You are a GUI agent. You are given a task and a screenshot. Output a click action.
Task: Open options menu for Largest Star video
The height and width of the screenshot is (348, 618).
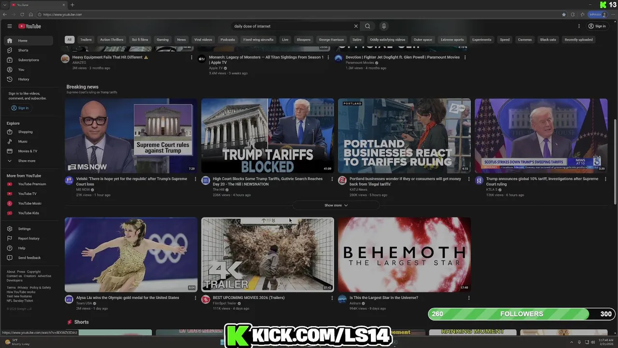click(x=468, y=298)
